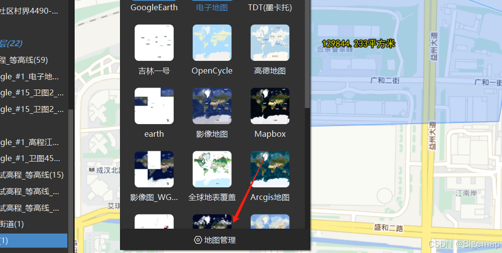Select the 吉林一号 map thumbnail
The width and height of the screenshot is (502, 253).
[x=154, y=42]
